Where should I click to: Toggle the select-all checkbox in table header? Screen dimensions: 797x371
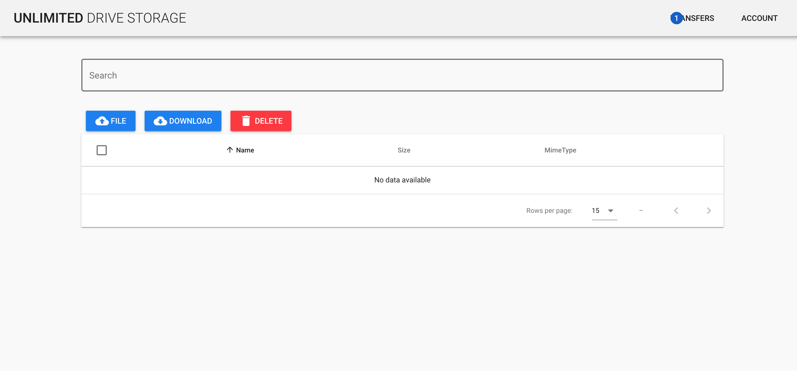(101, 150)
